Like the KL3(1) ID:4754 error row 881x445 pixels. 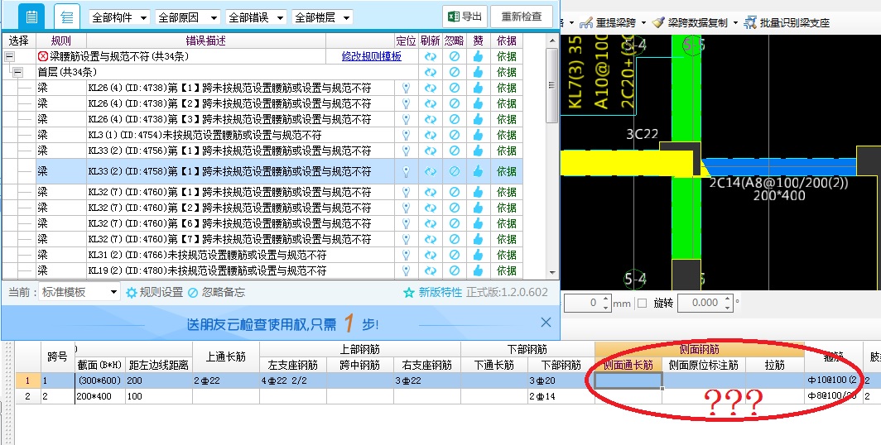478,135
